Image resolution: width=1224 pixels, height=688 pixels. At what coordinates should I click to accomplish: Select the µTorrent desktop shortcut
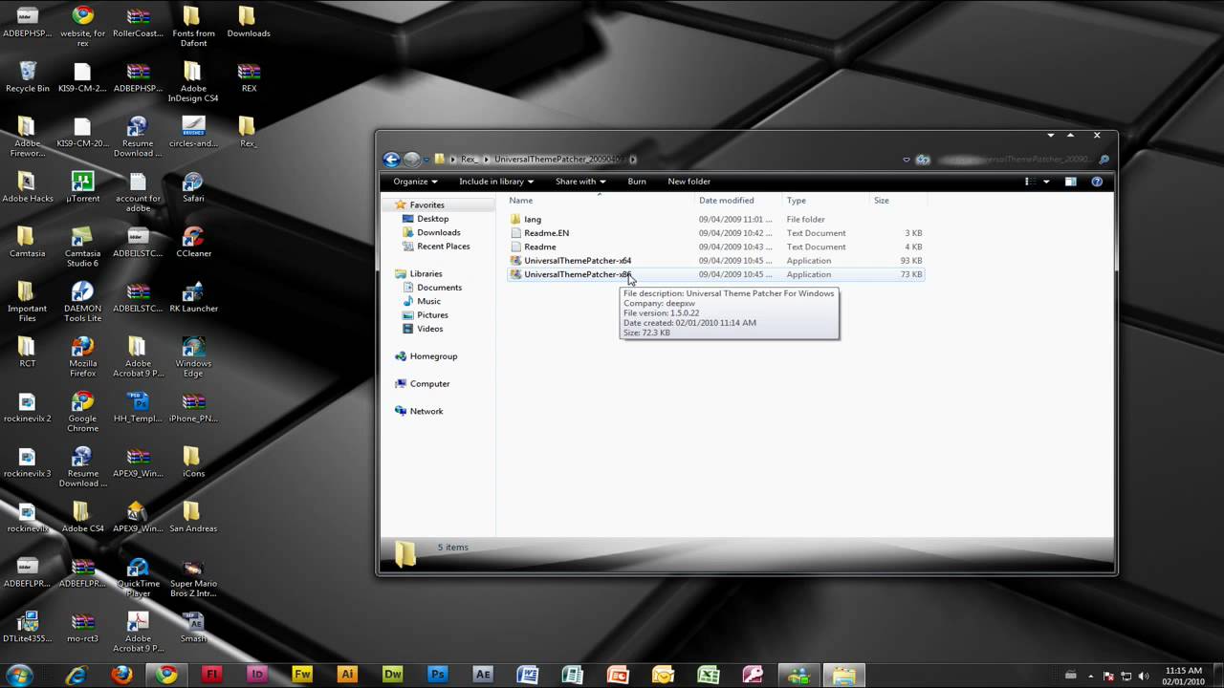[83, 187]
